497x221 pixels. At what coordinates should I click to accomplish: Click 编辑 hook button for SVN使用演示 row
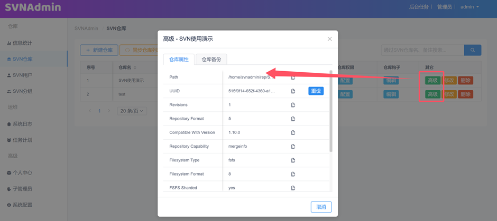pyautogui.click(x=391, y=80)
